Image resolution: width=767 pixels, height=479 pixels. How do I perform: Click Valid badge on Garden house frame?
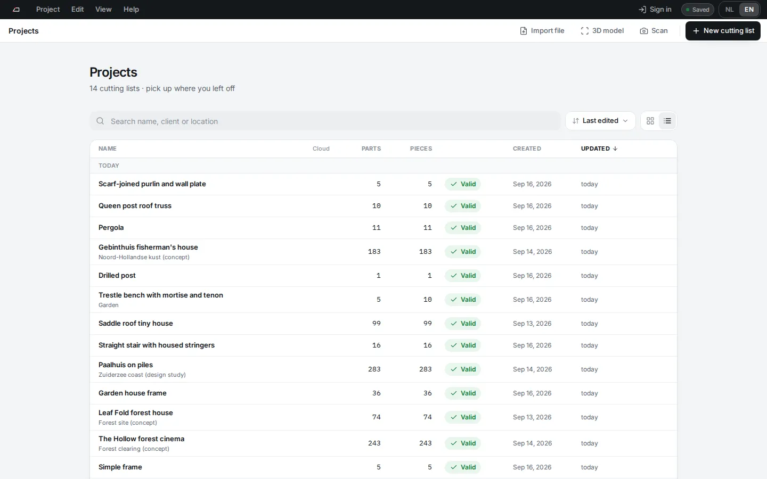tap(463, 393)
